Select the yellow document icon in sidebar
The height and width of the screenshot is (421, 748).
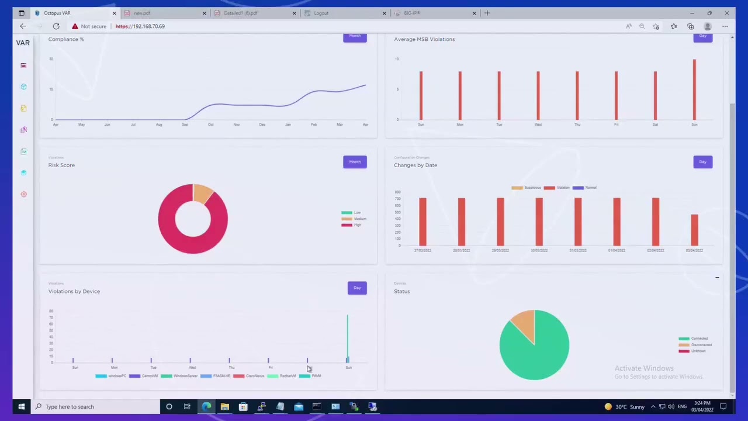23,108
